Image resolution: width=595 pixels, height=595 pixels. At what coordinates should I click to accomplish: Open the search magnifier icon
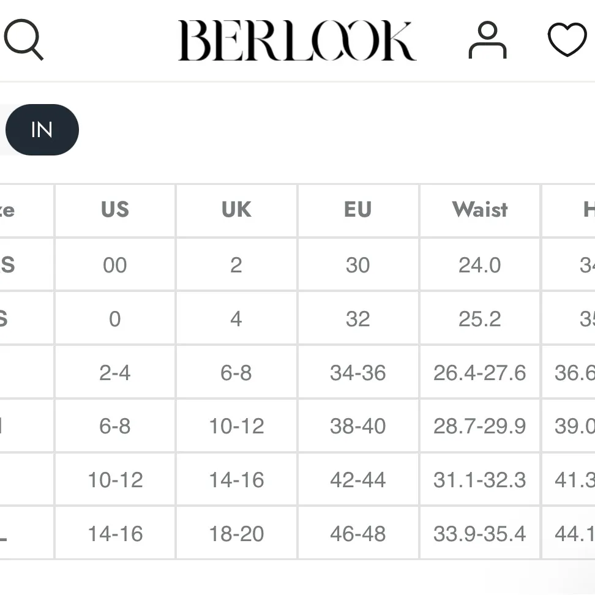23,40
